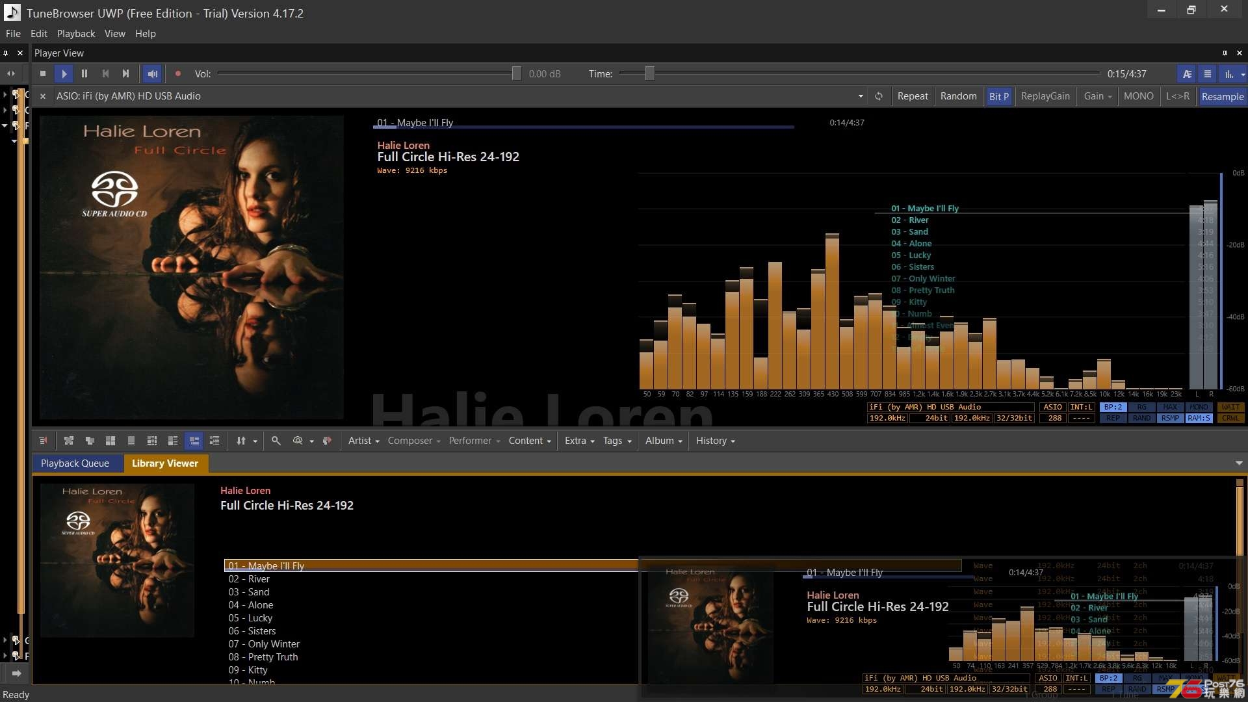Viewport: 1248px width, 702px height.
Task: Open the sort order dropdown arrow
Action: pyautogui.click(x=255, y=441)
